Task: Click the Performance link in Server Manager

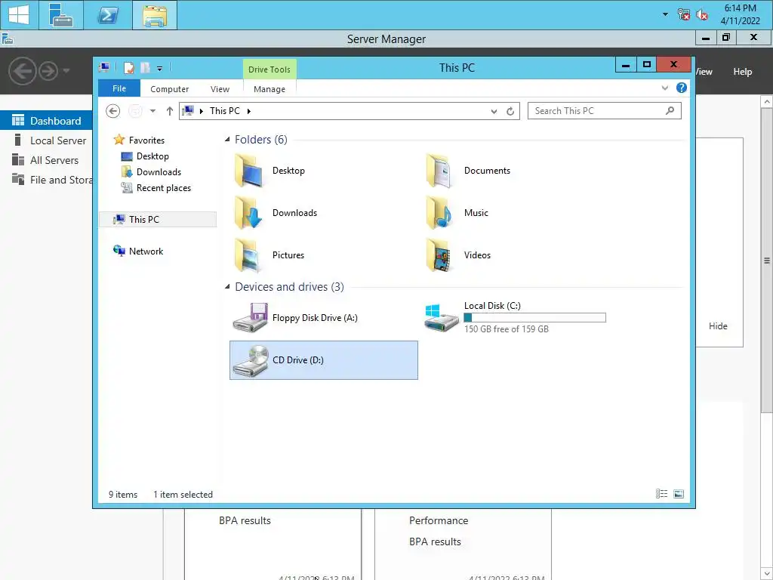Action: pyautogui.click(x=439, y=520)
